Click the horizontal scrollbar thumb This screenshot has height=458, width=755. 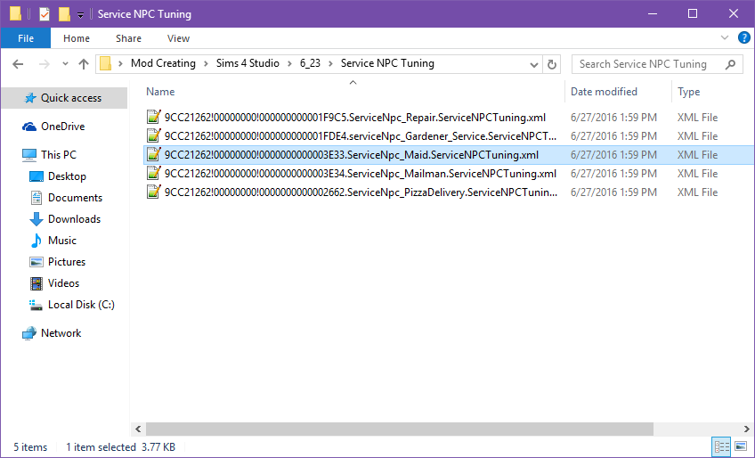pyautogui.click(x=400, y=429)
